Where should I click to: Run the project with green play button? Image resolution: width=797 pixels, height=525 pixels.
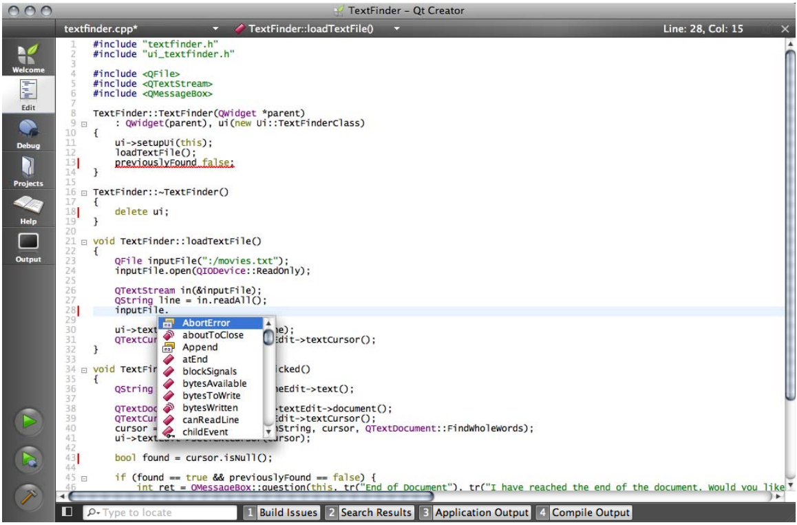(28, 421)
